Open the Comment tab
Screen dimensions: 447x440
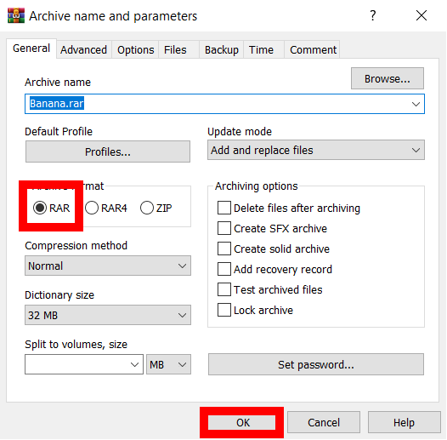click(x=313, y=50)
